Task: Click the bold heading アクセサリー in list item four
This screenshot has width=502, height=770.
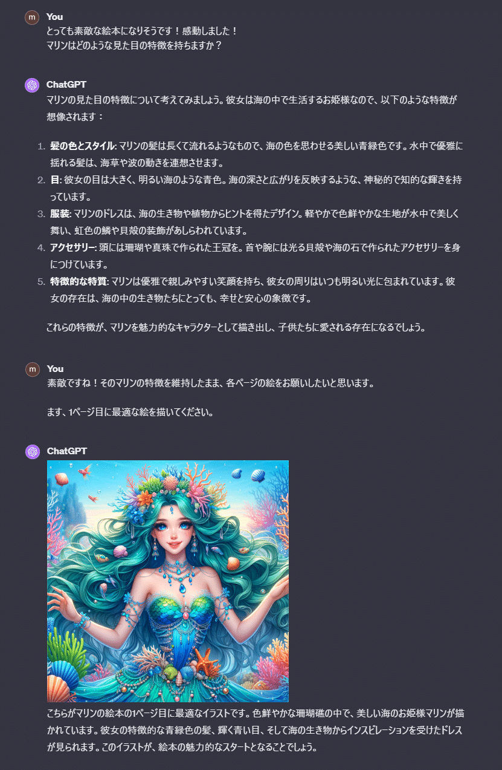Action: (73, 248)
